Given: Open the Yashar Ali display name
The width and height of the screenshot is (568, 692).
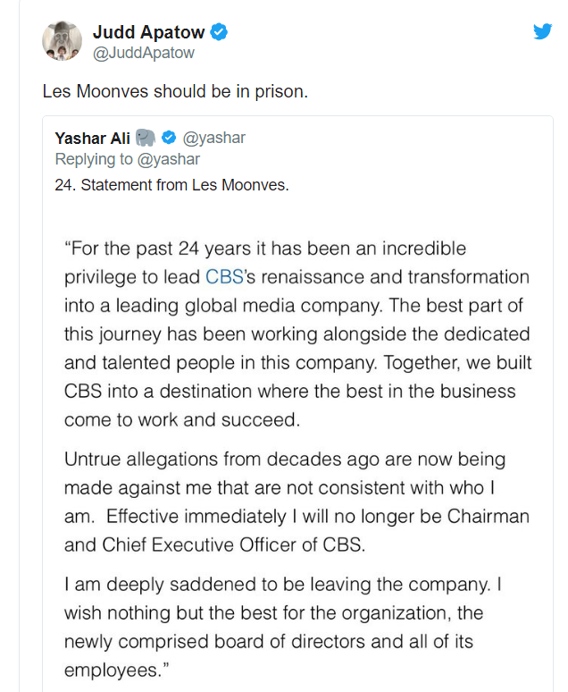Looking at the screenshot, I should pyautogui.click(x=93, y=139).
